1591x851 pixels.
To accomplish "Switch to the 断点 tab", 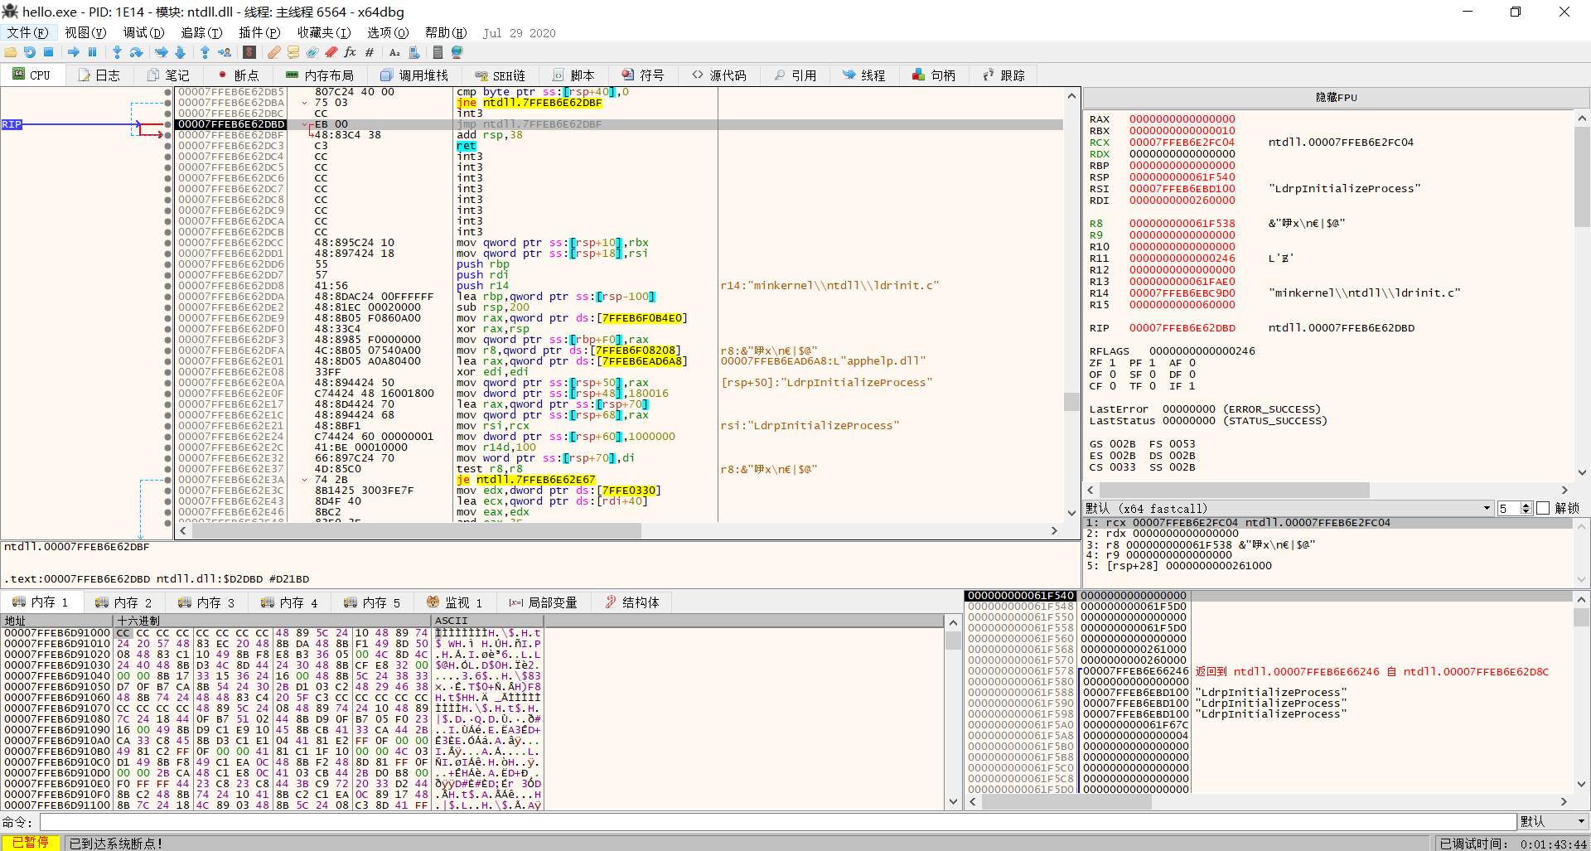I will coord(238,75).
